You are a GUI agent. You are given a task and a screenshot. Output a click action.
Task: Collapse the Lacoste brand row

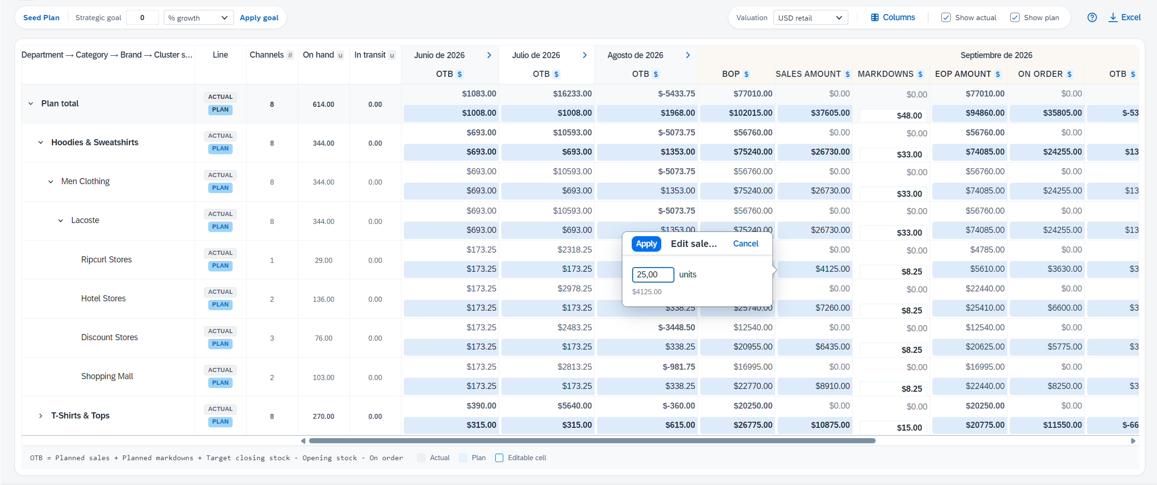click(60, 221)
